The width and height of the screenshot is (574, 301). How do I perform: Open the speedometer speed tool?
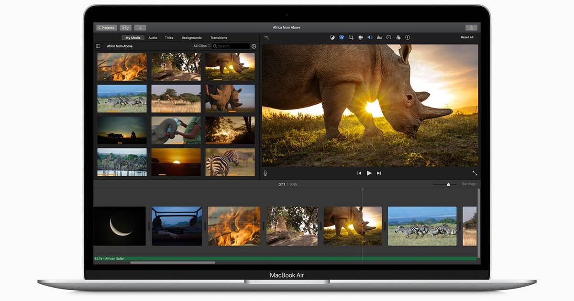(389, 37)
